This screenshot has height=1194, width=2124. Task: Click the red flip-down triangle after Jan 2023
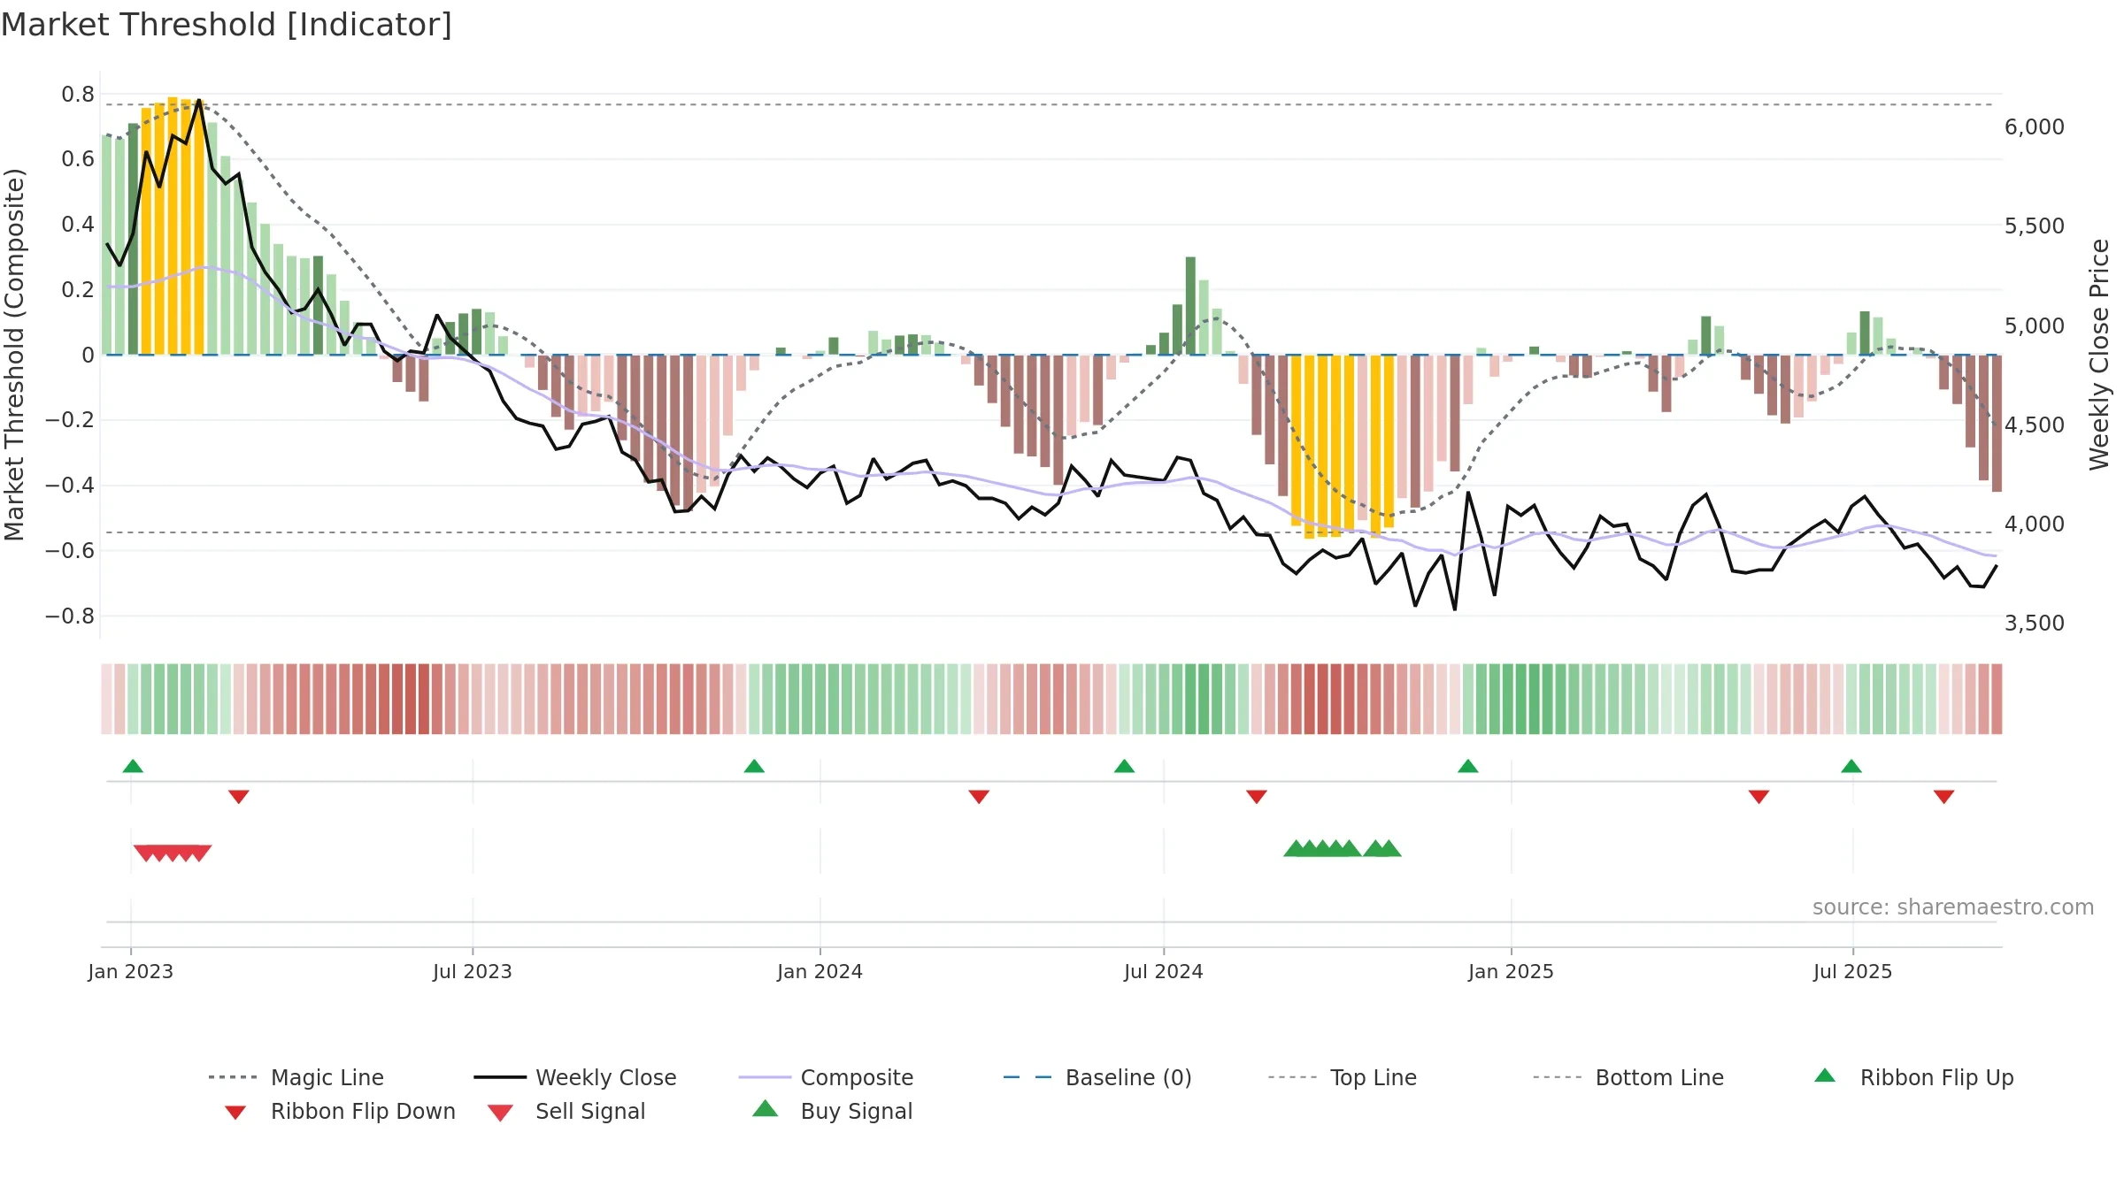(239, 796)
